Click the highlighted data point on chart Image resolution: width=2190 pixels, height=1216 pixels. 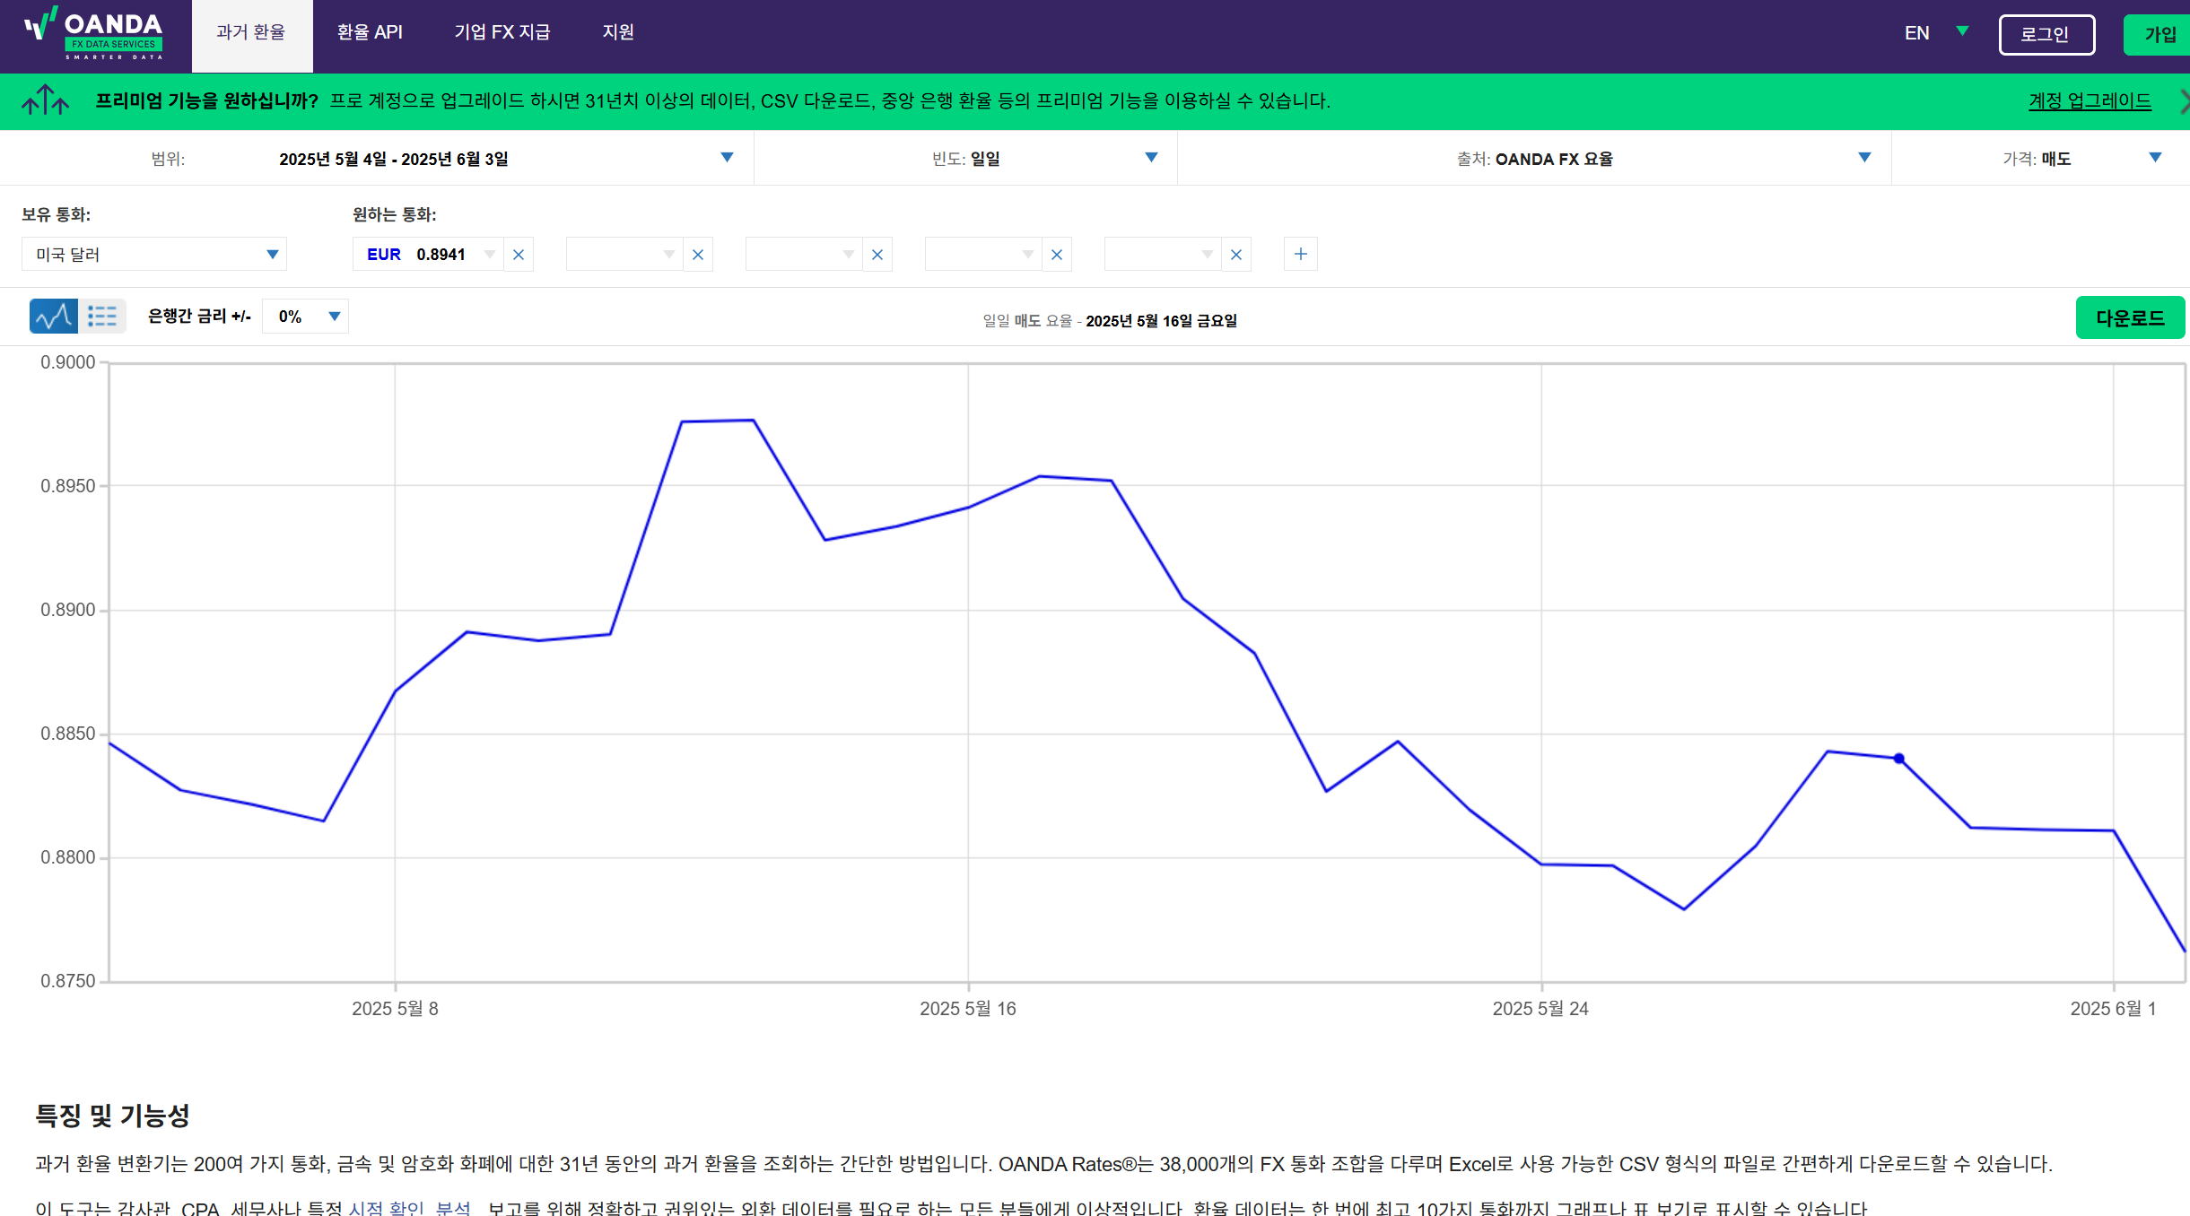point(1898,759)
